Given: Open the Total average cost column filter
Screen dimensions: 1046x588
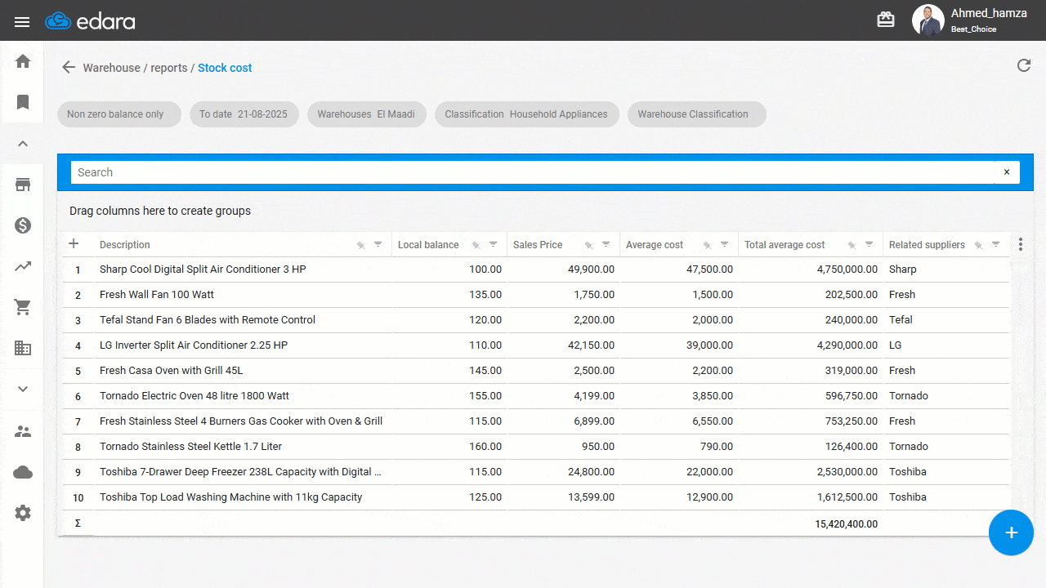Looking at the screenshot, I should (869, 244).
